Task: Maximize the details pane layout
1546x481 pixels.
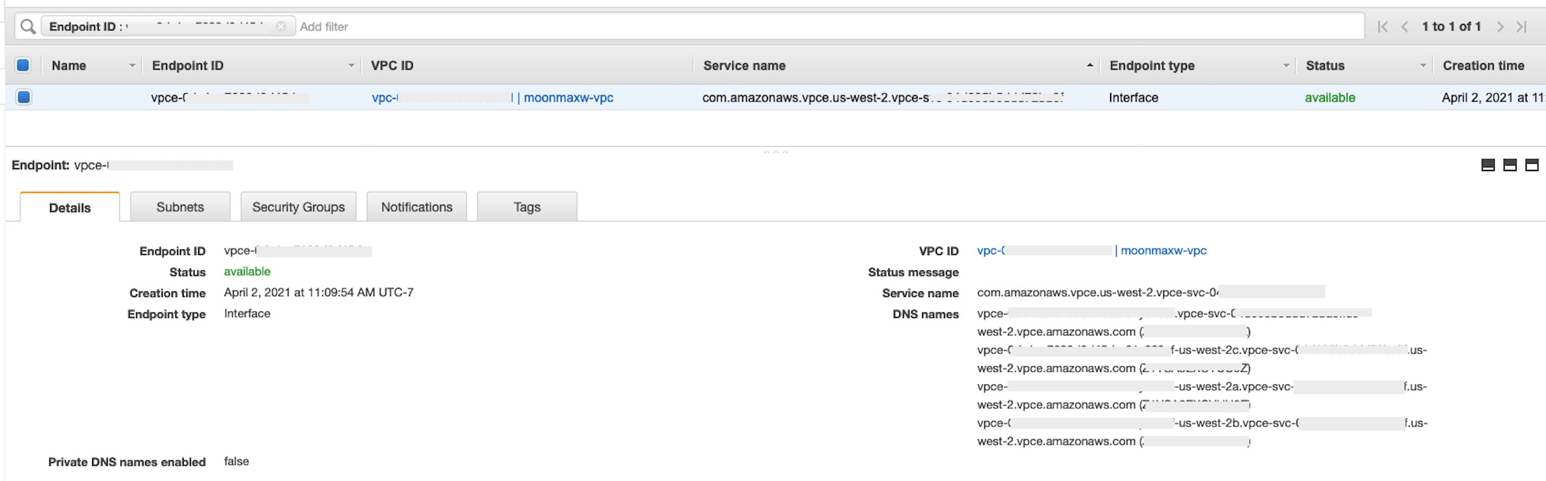Action: click(1532, 165)
